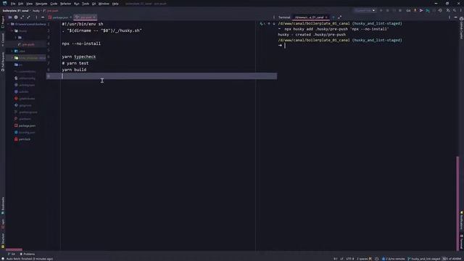
Task: Open the Git menu
Action: click(x=94, y=4)
